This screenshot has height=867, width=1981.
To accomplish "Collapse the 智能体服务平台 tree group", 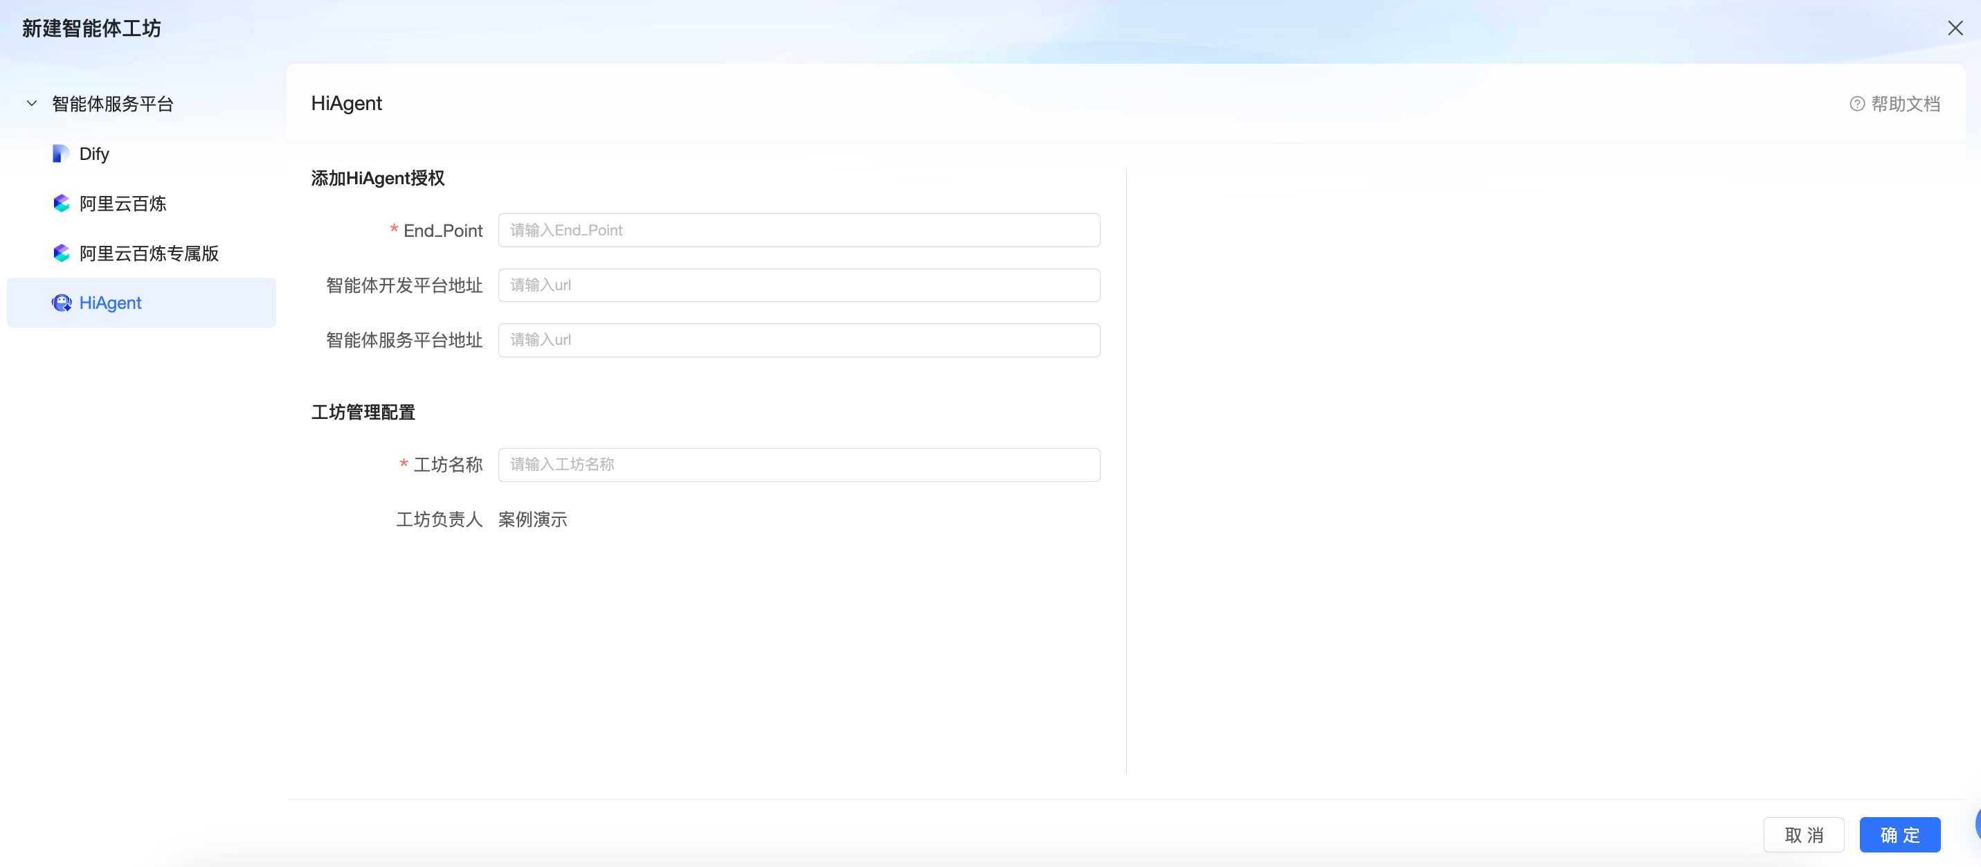I will [x=32, y=103].
